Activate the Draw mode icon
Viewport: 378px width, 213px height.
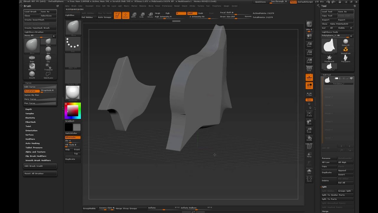(x=126, y=15)
